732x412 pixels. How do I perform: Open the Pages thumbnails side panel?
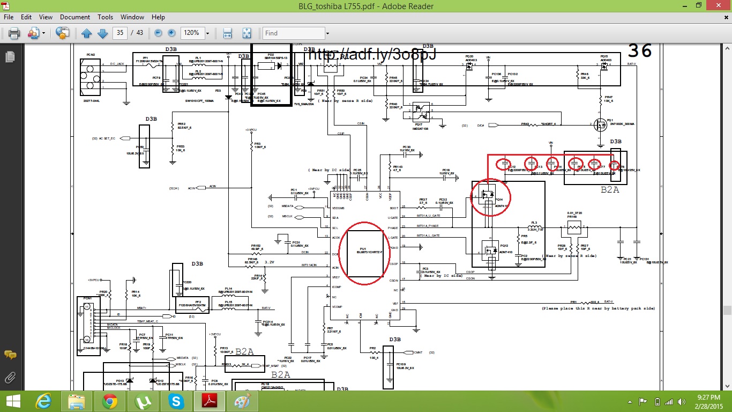click(x=9, y=56)
